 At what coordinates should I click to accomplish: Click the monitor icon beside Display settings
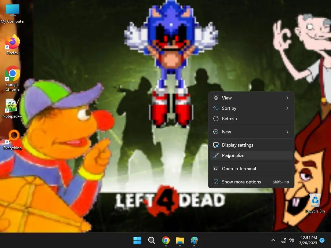216,145
